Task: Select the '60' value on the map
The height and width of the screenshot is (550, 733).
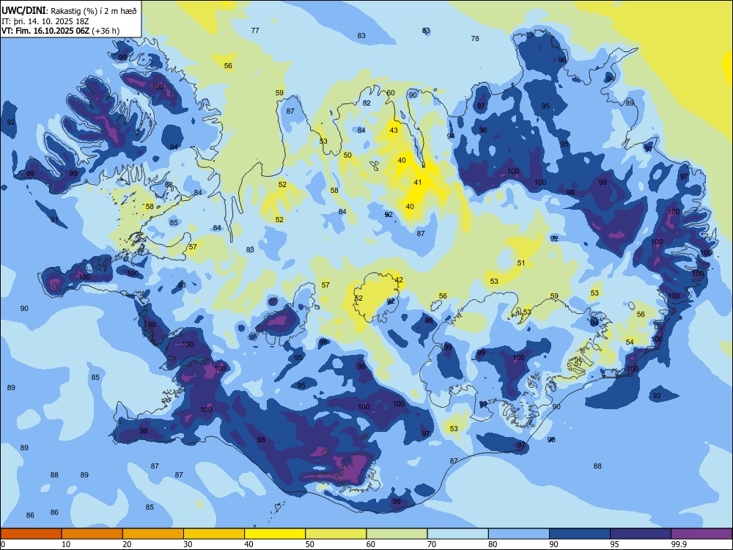Action: point(391,92)
